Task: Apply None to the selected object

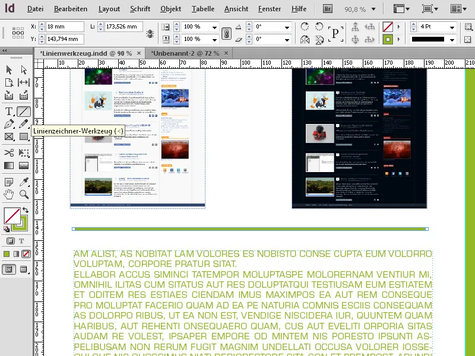Action: click(x=26, y=254)
